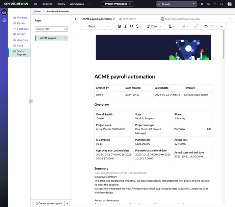
Task: Open the status report more actions menu
Action: [229, 19]
